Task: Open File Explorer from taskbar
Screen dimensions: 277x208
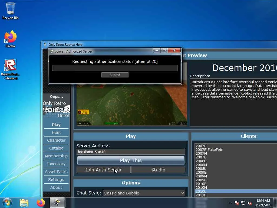Action: 24,203
